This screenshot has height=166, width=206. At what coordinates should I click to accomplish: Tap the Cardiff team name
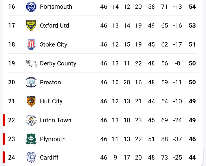[49, 158]
